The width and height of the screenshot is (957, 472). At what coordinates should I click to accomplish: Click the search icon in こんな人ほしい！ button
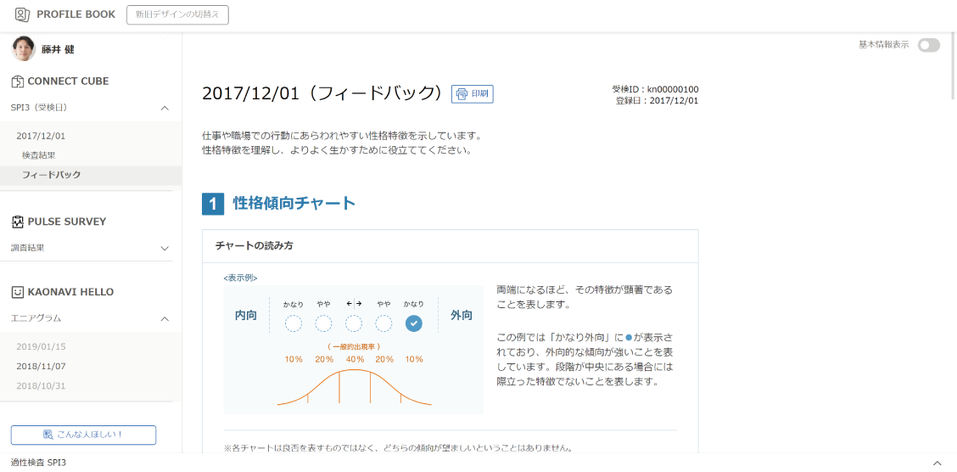coord(48,435)
